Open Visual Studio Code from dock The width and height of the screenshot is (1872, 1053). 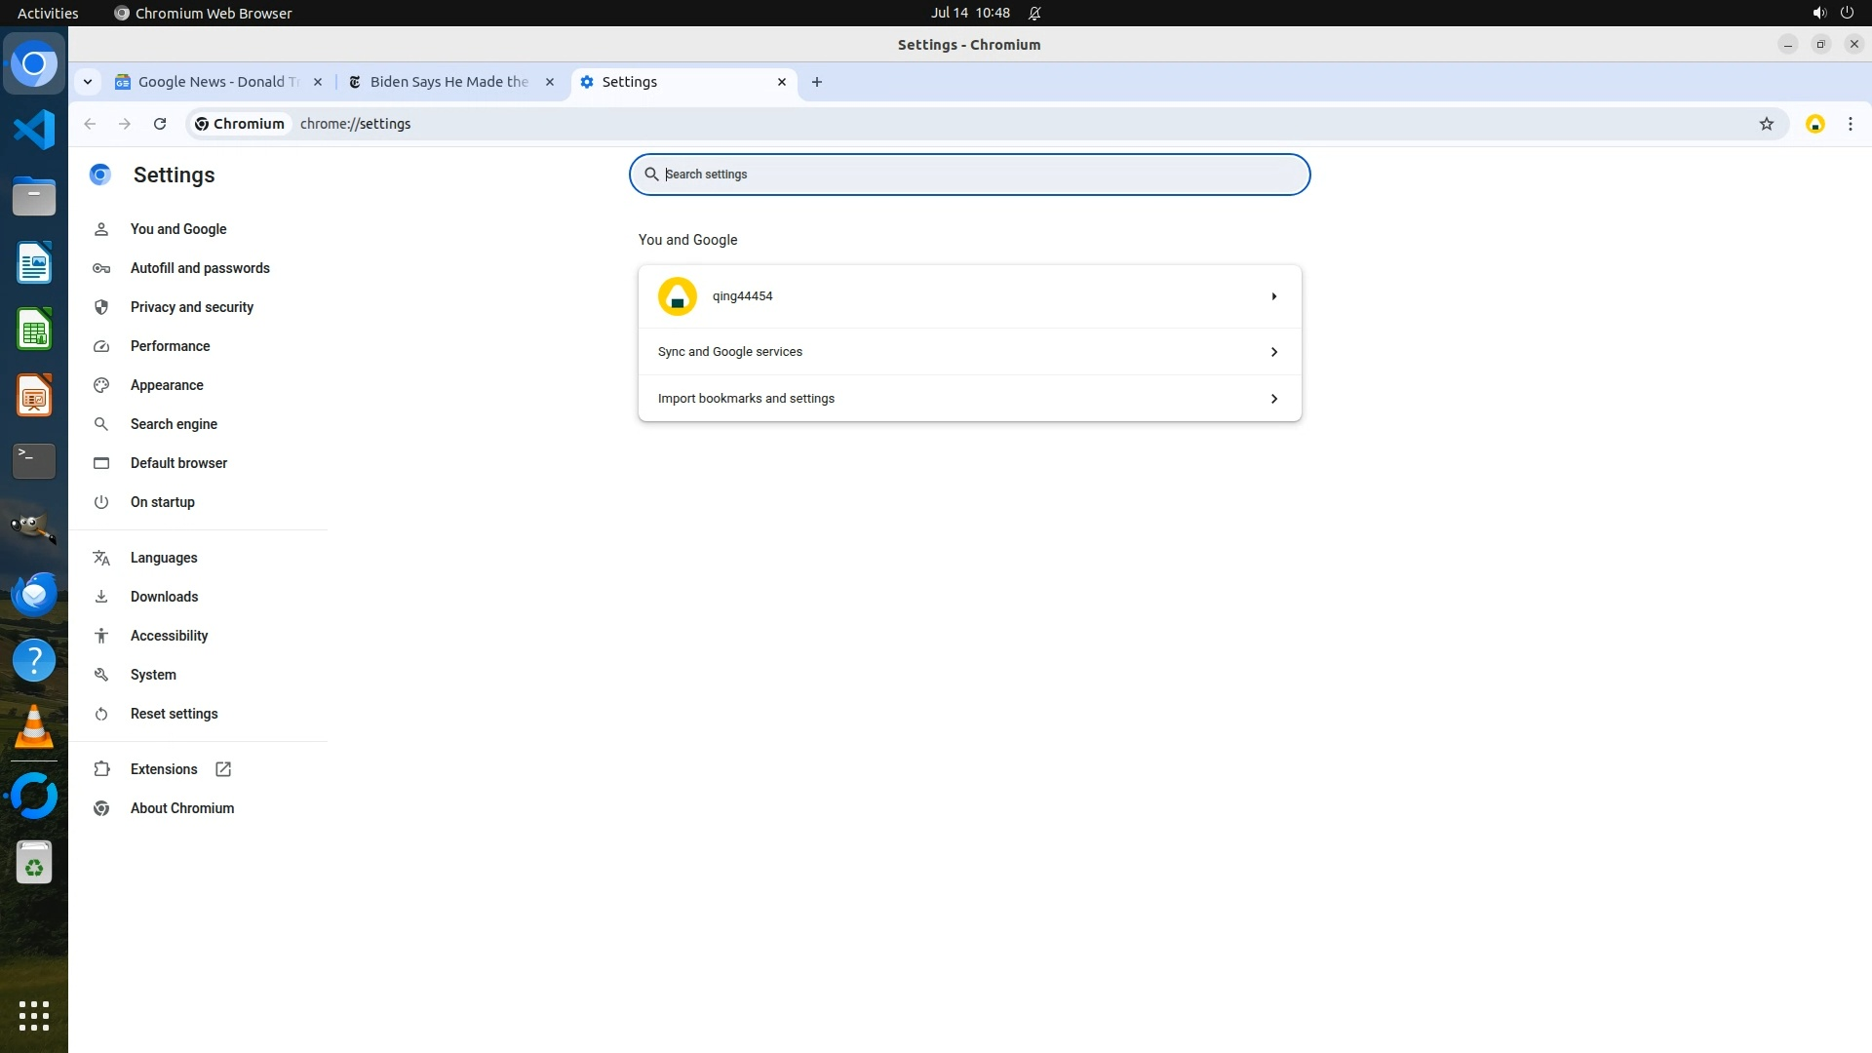click(x=34, y=130)
